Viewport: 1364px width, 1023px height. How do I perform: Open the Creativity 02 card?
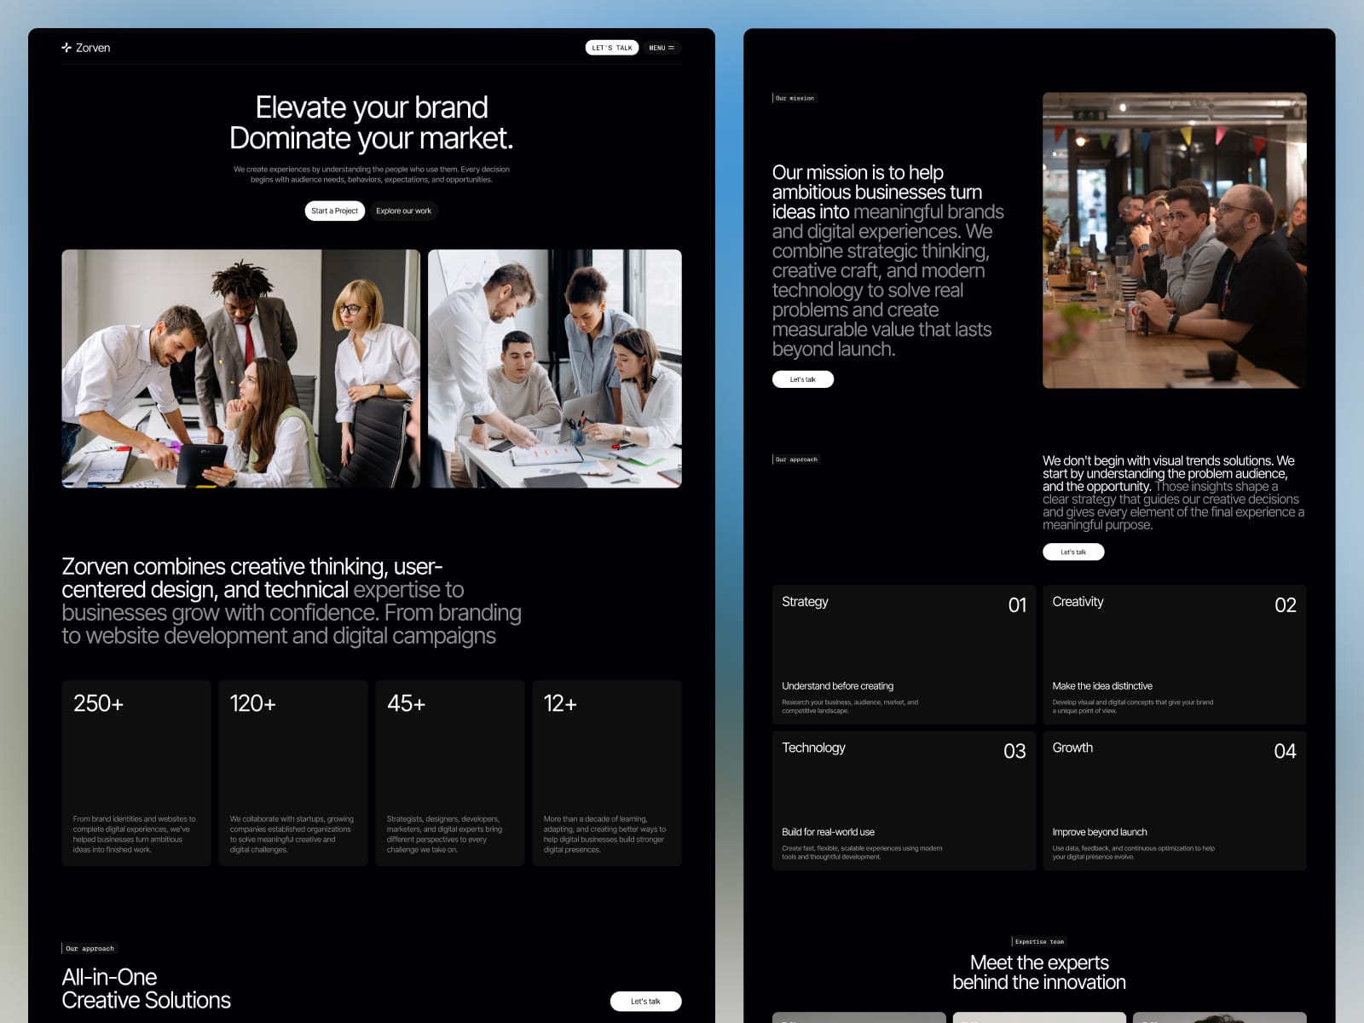pyautogui.click(x=1175, y=655)
